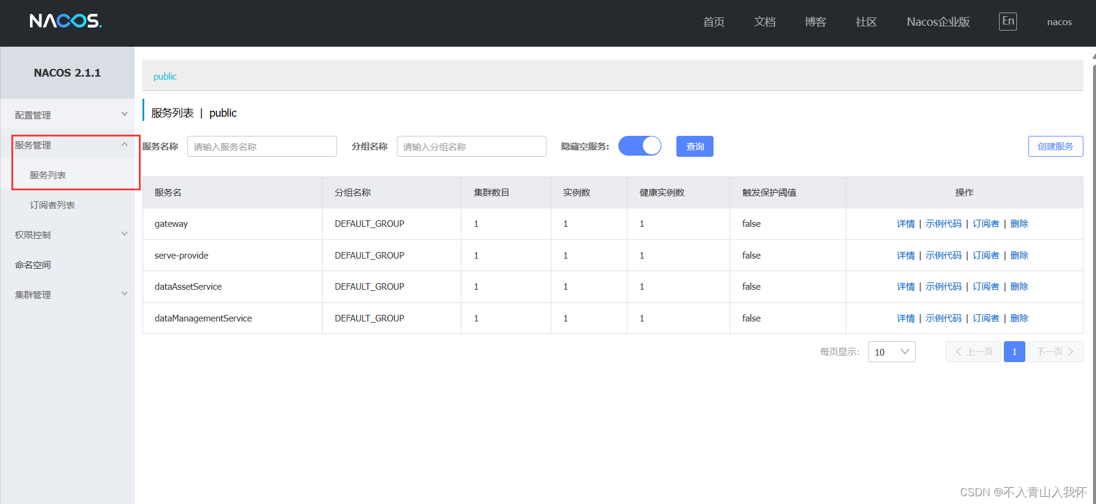Expand the 权限控制 menu chevron
The height and width of the screenshot is (504, 1096).
point(125,234)
